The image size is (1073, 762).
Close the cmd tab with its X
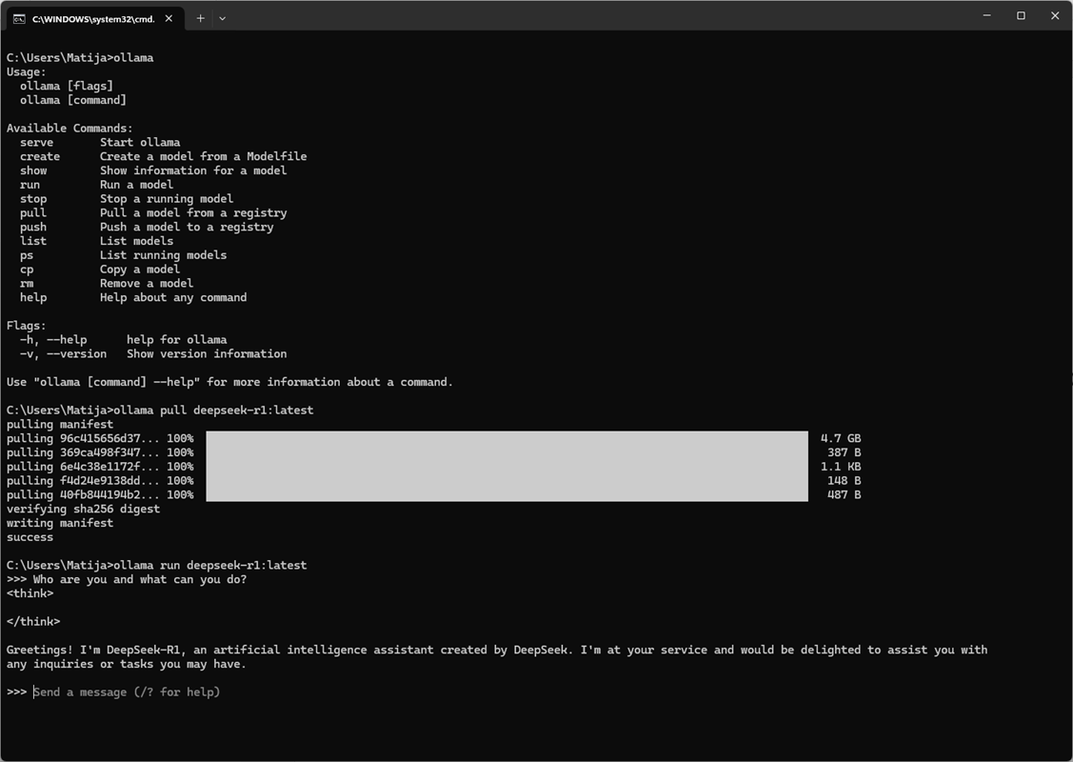point(169,18)
